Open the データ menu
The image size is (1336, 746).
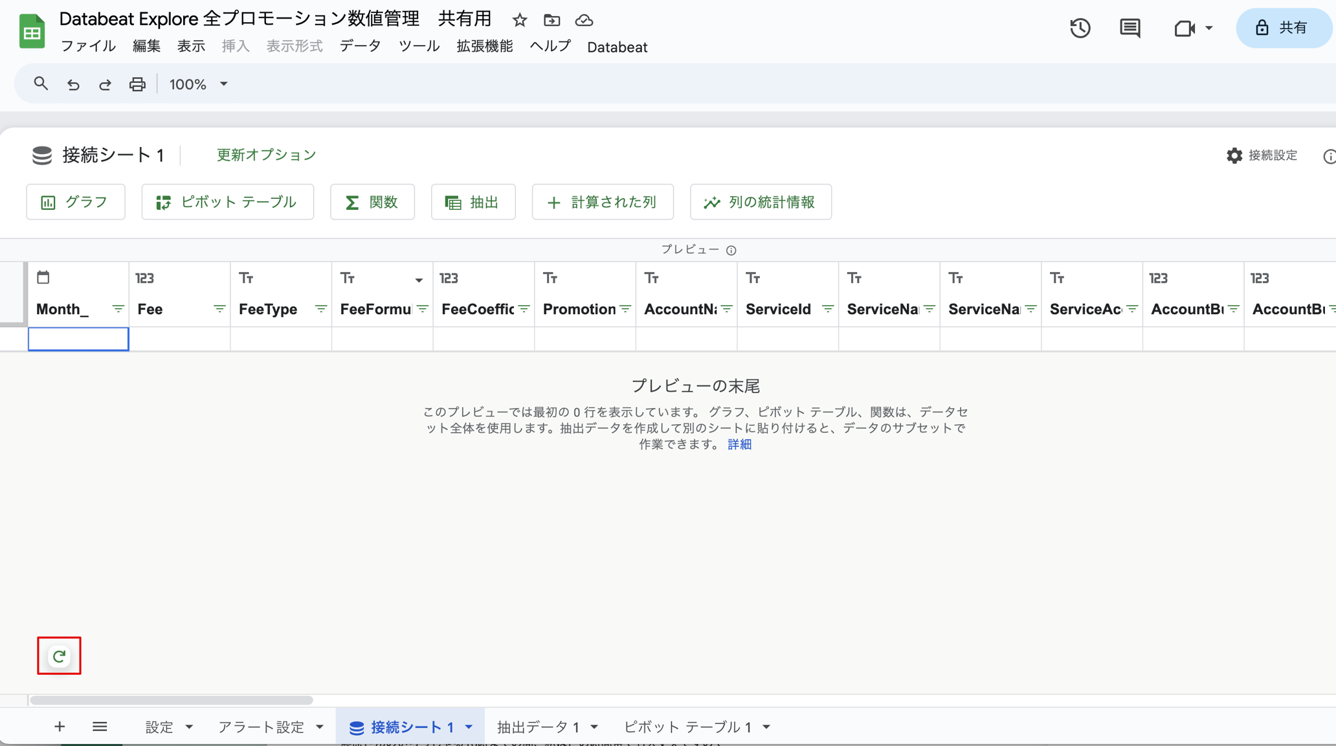coord(360,46)
